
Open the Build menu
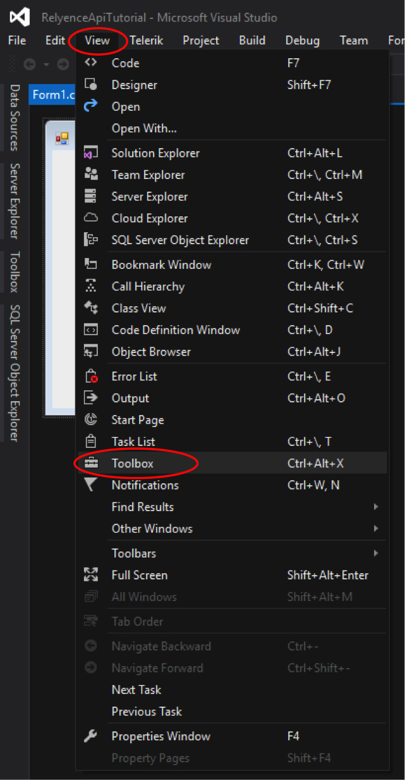click(x=252, y=40)
